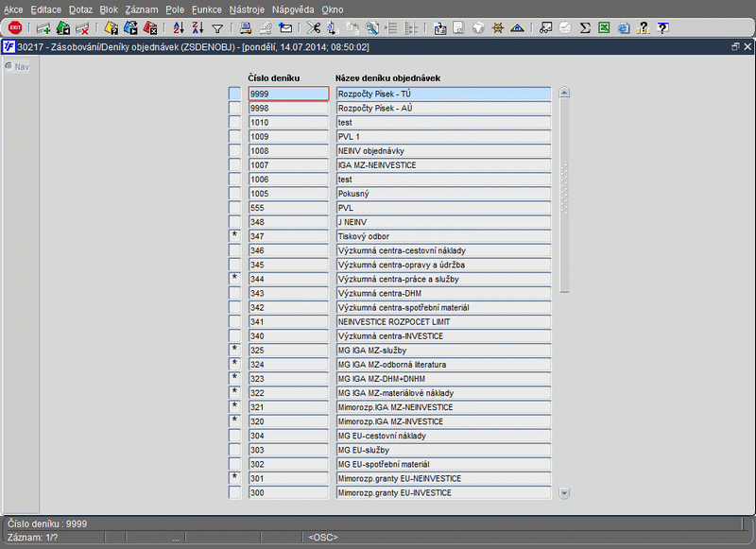Click 'Záznam: 1/?' status text
The image size is (756, 549).
[x=32, y=537]
